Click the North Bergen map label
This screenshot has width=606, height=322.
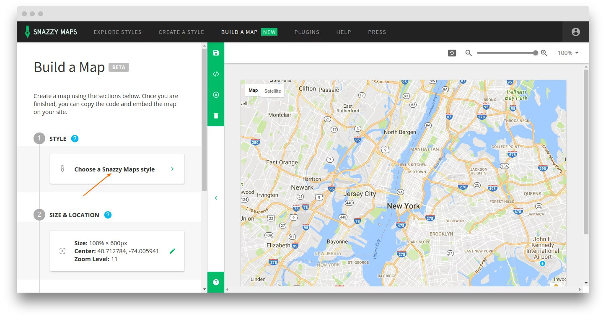pyautogui.click(x=400, y=132)
